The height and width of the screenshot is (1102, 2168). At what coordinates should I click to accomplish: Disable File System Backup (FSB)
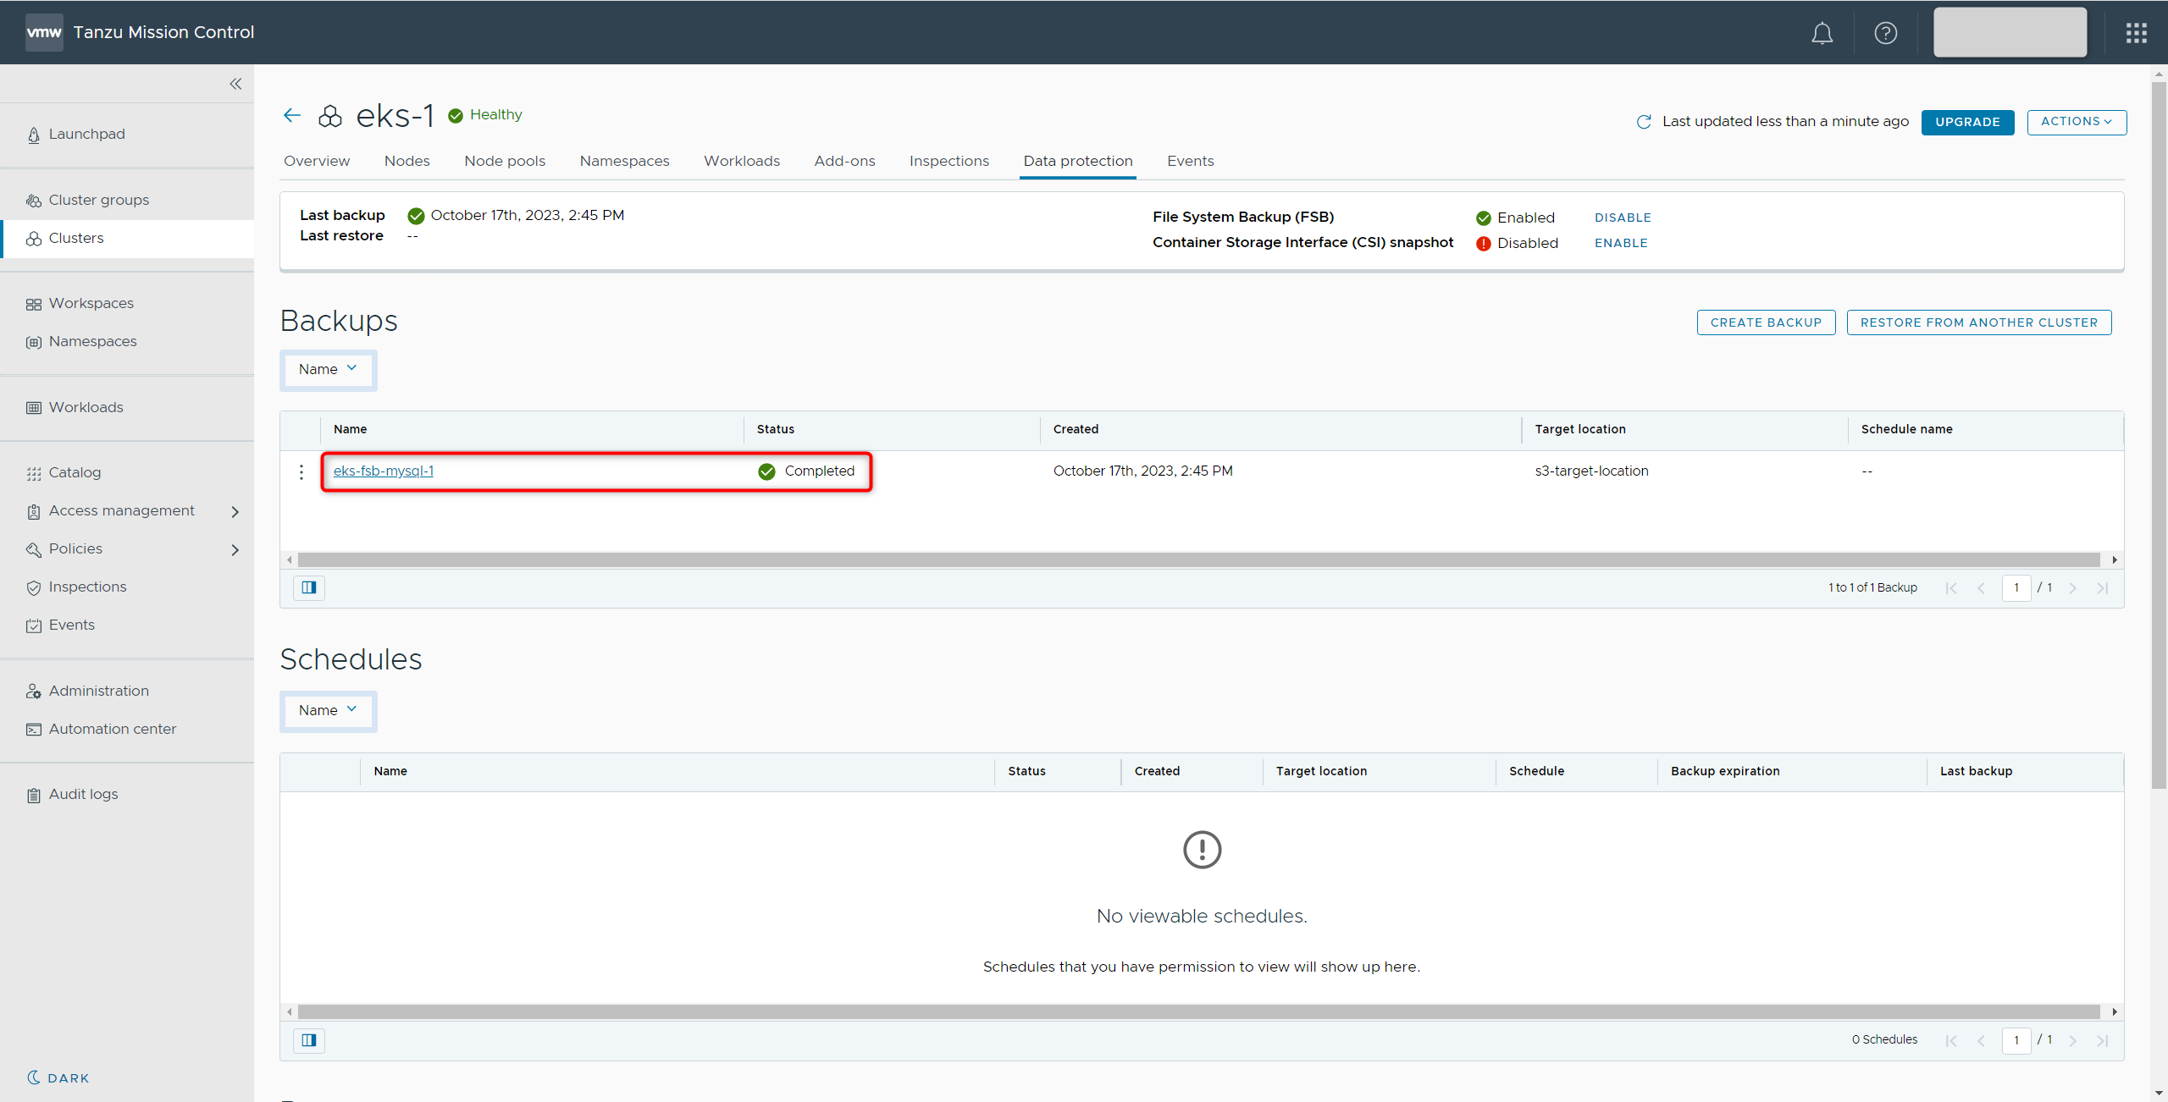[x=1622, y=218]
